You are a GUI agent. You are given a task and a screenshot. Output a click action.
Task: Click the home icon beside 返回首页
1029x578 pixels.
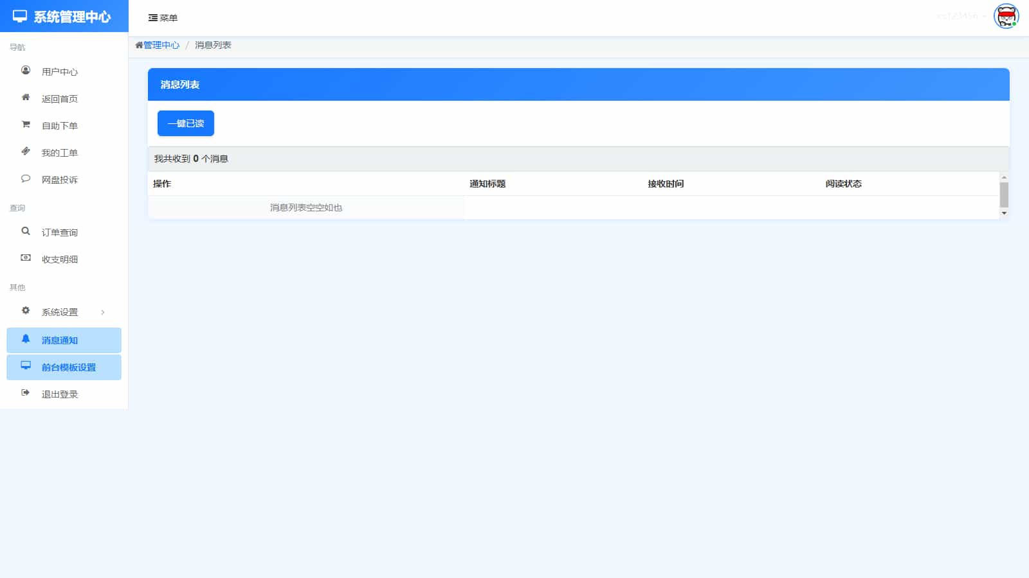26,98
